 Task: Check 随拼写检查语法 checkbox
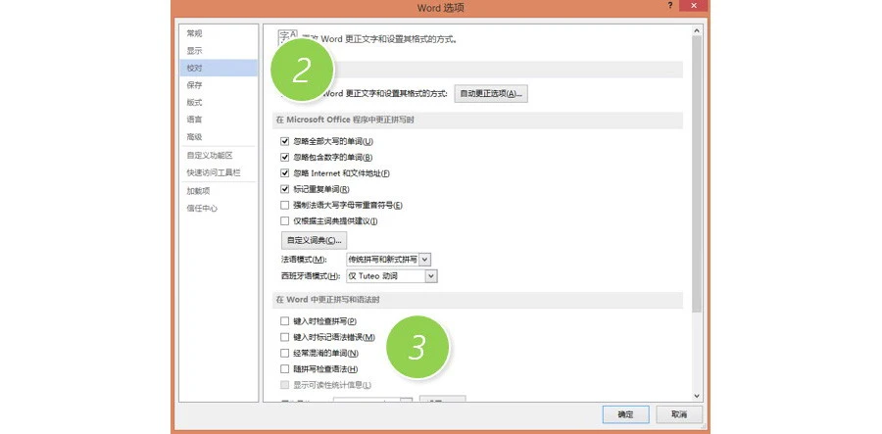pyautogui.click(x=284, y=368)
